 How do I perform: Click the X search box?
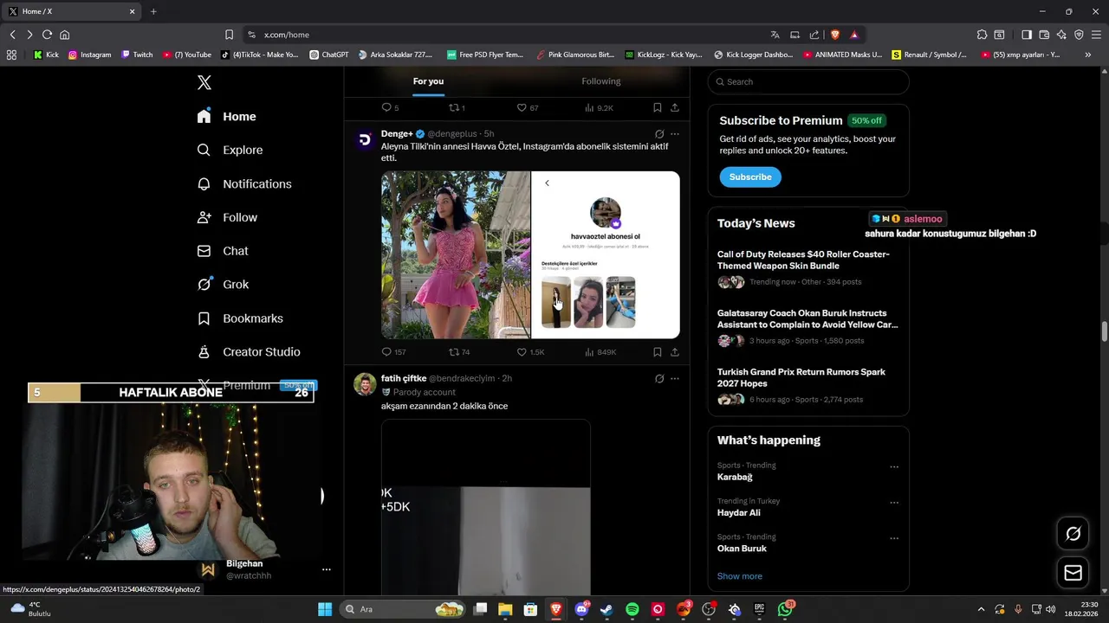click(x=808, y=81)
